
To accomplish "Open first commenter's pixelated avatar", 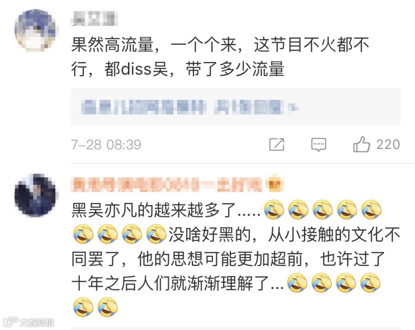I will [x=36, y=30].
